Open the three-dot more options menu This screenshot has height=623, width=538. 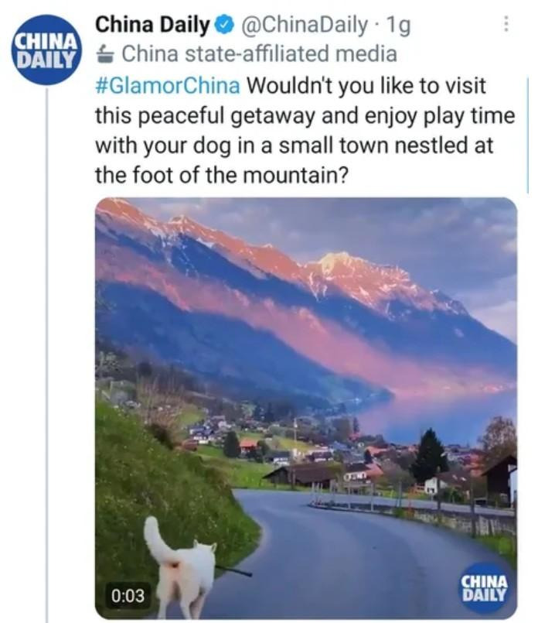click(x=506, y=25)
